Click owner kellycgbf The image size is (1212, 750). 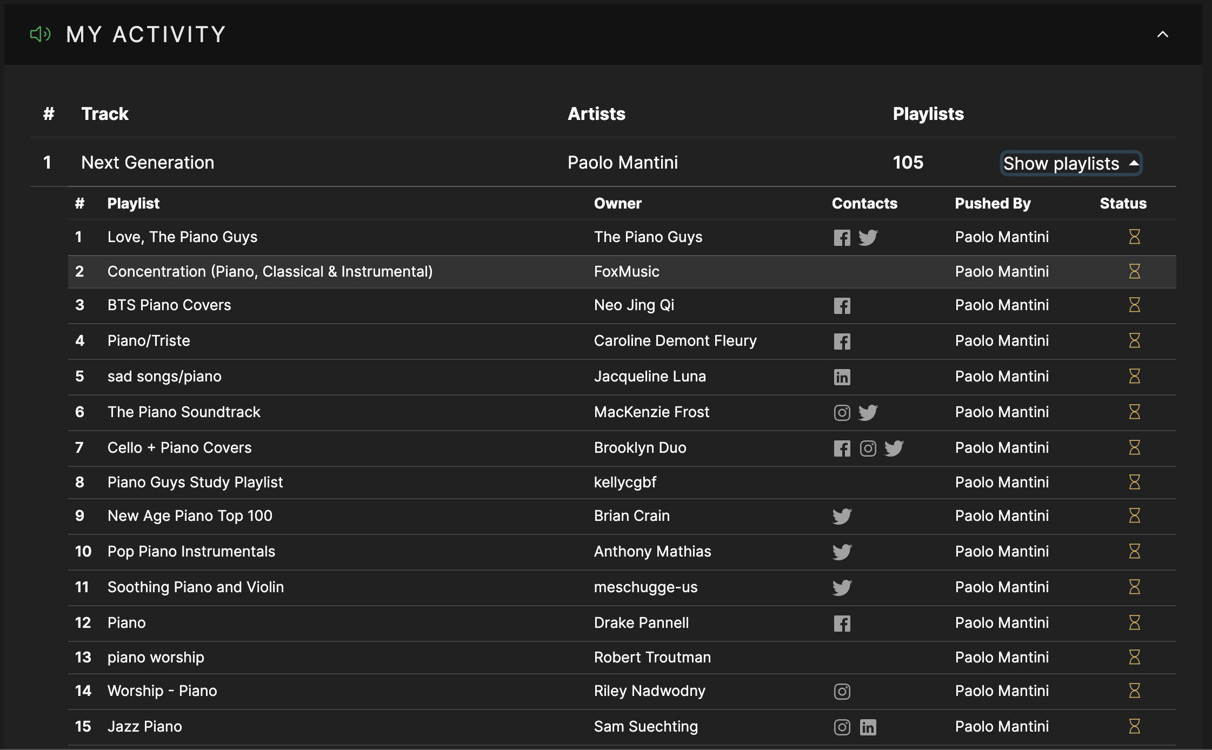[x=625, y=483]
